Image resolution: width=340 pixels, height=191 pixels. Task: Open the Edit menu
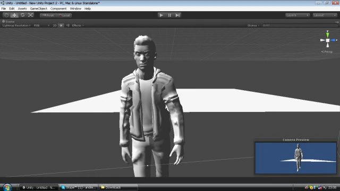(x=12, y=8)
